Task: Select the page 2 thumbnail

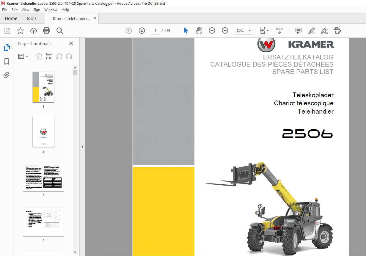Action: pos(43,131)
